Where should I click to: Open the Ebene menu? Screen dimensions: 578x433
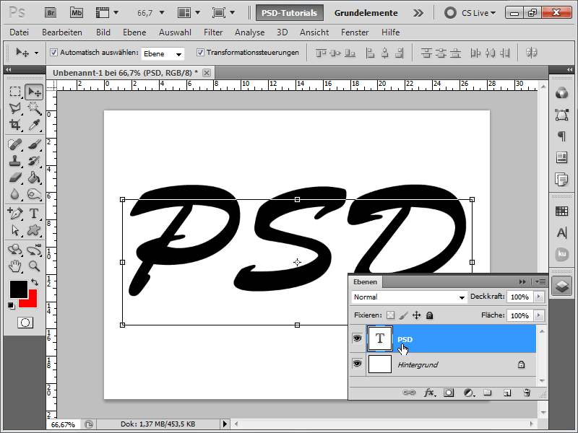pos(134,32)
